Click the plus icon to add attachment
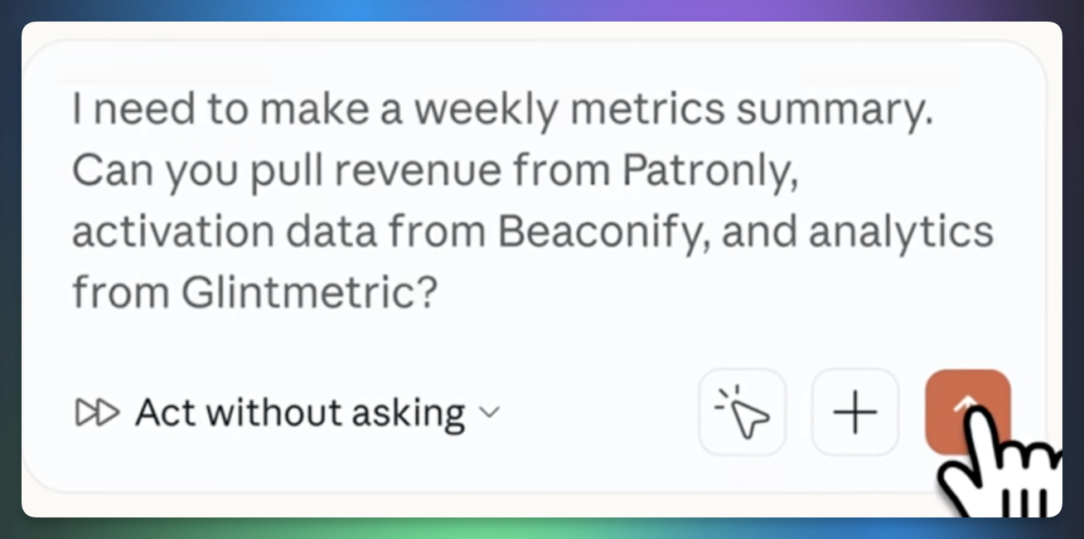 click(854, 412)
